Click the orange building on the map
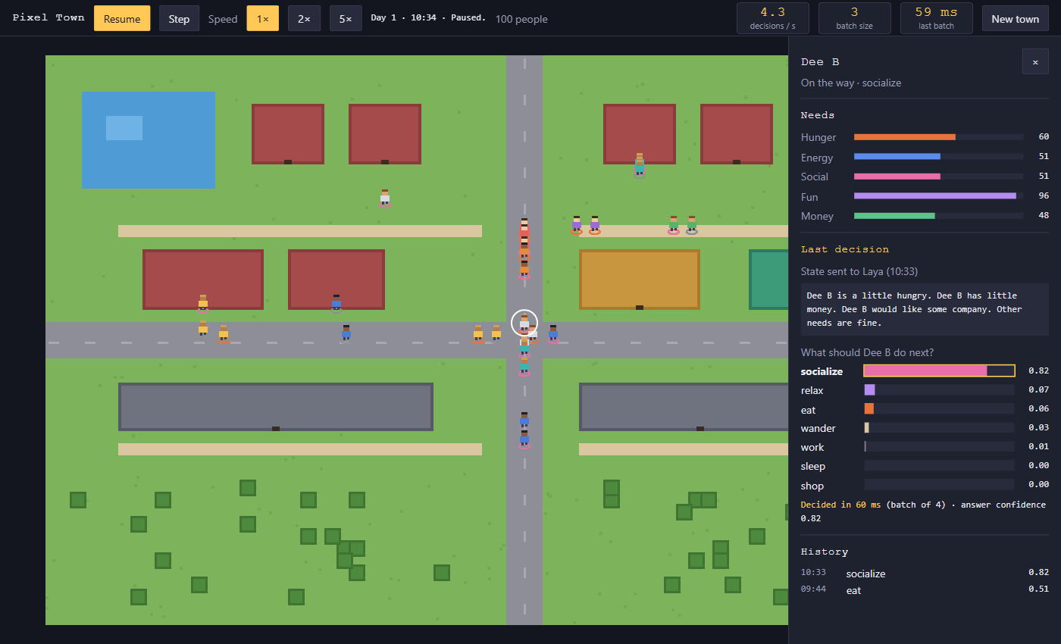The image size is (1061, 644). [x=640, y=280]
